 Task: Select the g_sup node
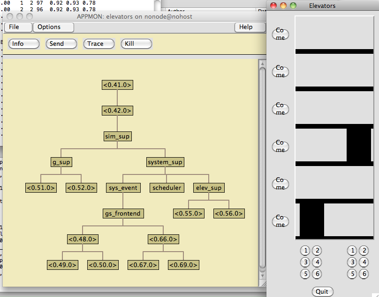[61, 162]
